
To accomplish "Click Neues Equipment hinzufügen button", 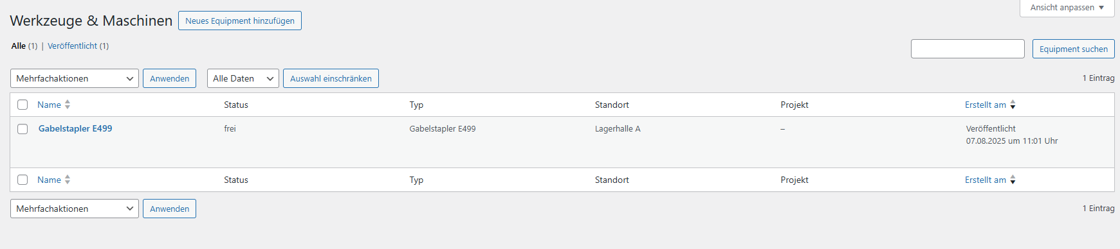I will tap(240, 21).
